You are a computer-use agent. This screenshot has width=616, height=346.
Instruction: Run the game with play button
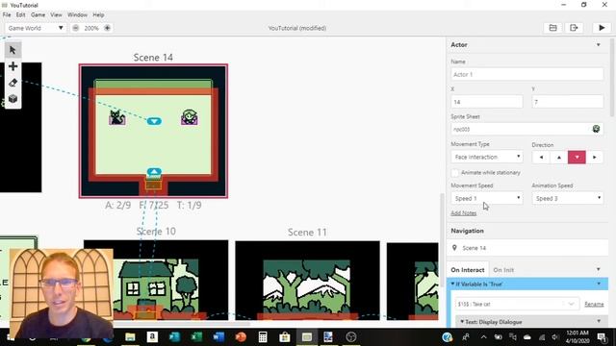[602, 28]
